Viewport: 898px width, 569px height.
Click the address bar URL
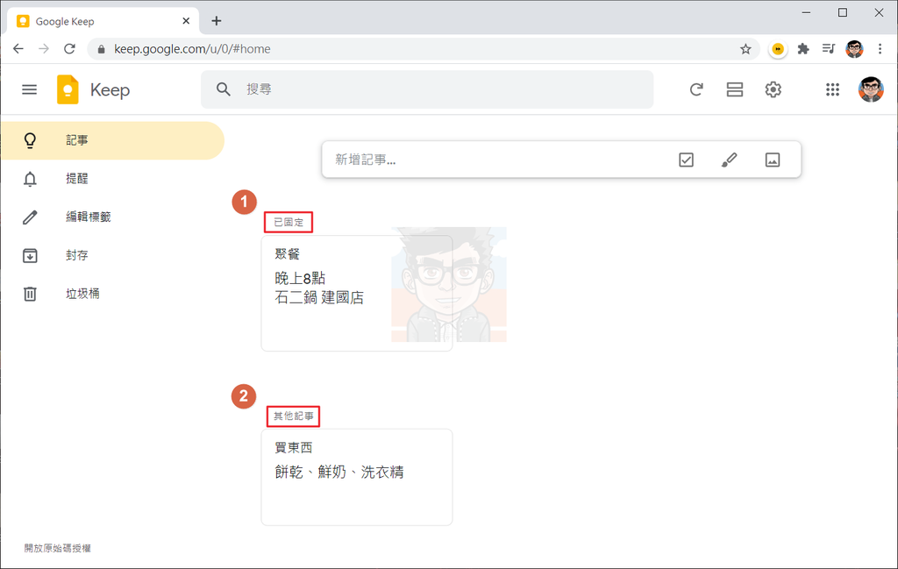point(192,49)
